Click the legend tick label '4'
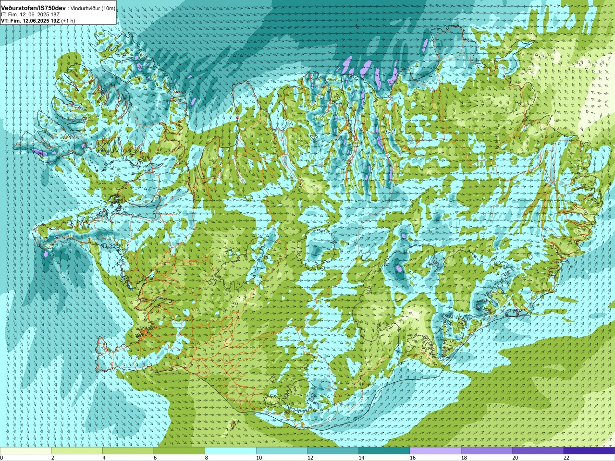Viewport: 615px width, 461px height. [x=104, y=458]
